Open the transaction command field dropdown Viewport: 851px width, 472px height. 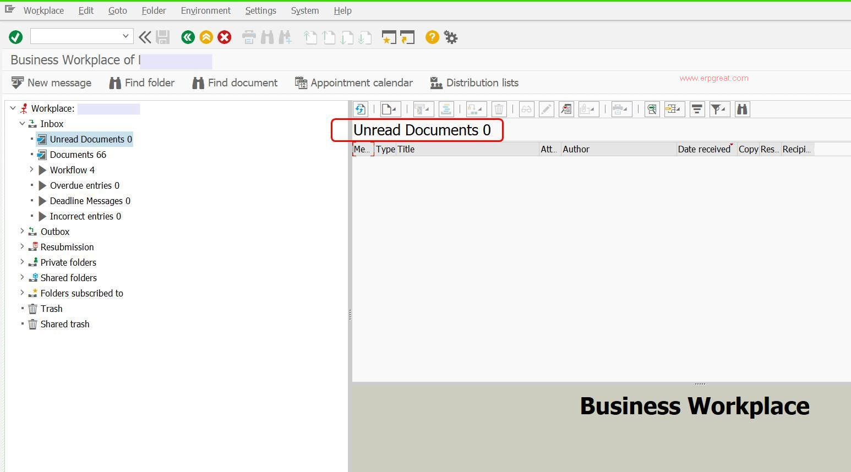126,36
